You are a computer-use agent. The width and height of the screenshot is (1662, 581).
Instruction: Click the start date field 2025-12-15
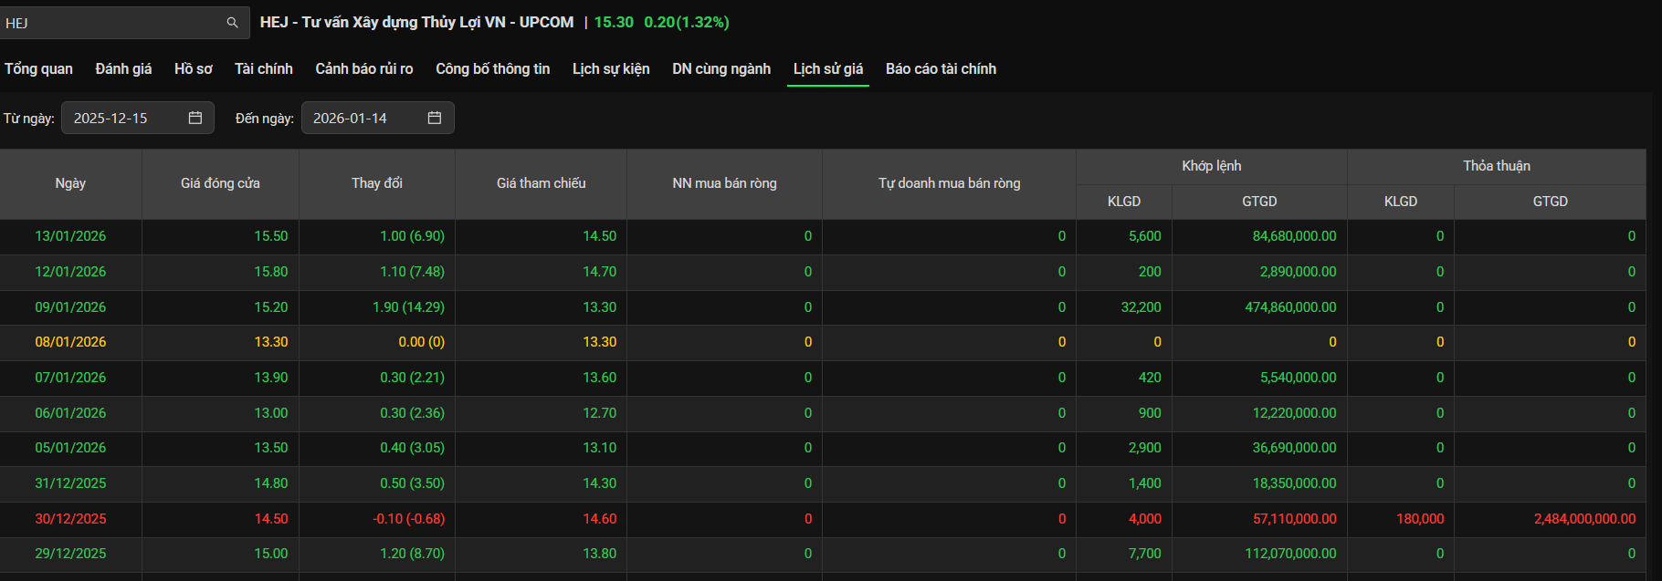(x=123, y=118)
